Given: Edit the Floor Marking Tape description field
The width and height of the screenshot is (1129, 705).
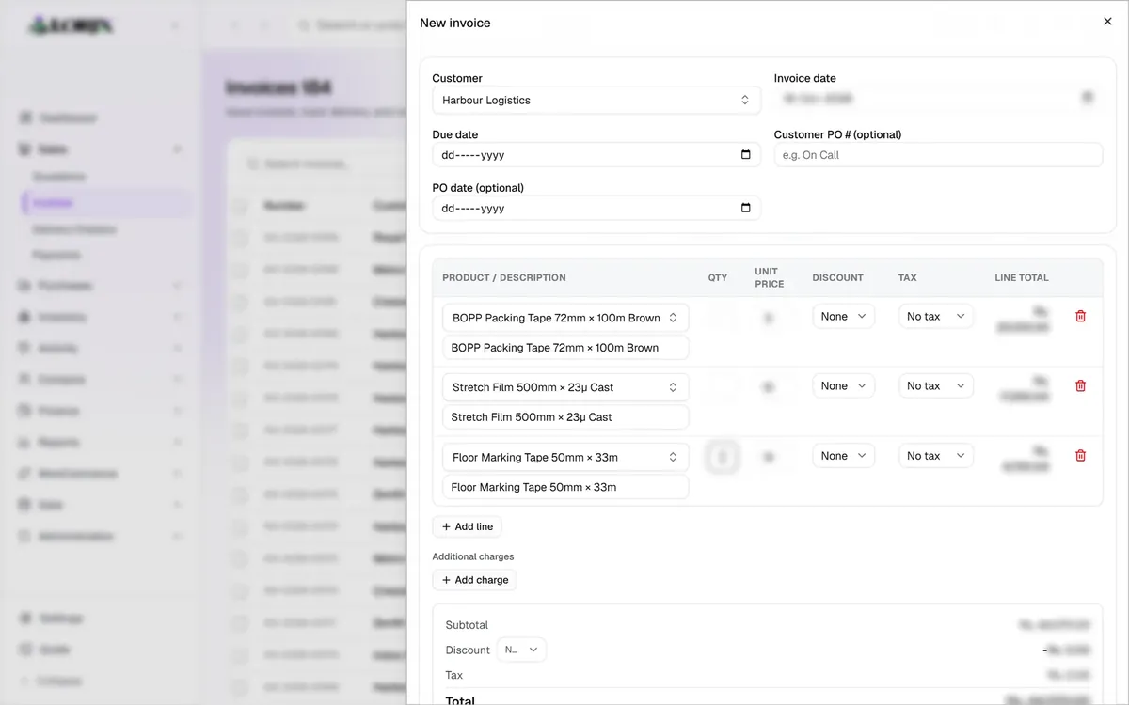Looking at the screenshot, I should (565, 487).
